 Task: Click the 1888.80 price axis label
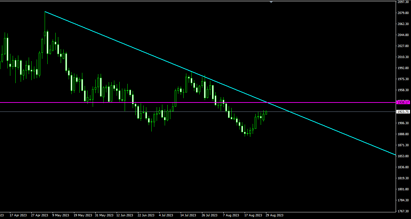tap(403, 134)
